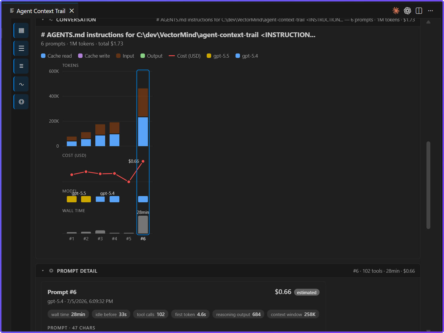Click the #1 axis label
This screenshot has width=444, height=333.
click(x=72, y=239)
